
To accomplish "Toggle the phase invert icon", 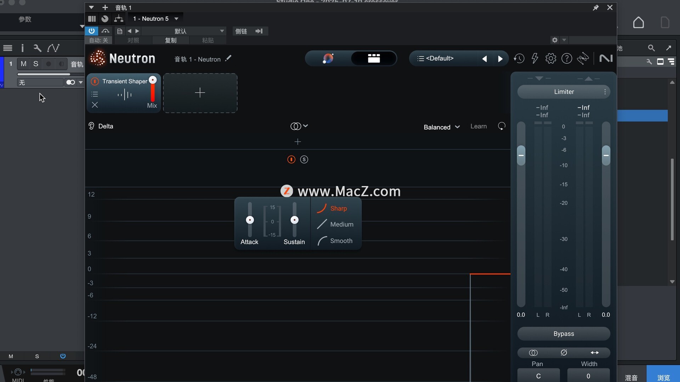I will [x=564, y=353].
